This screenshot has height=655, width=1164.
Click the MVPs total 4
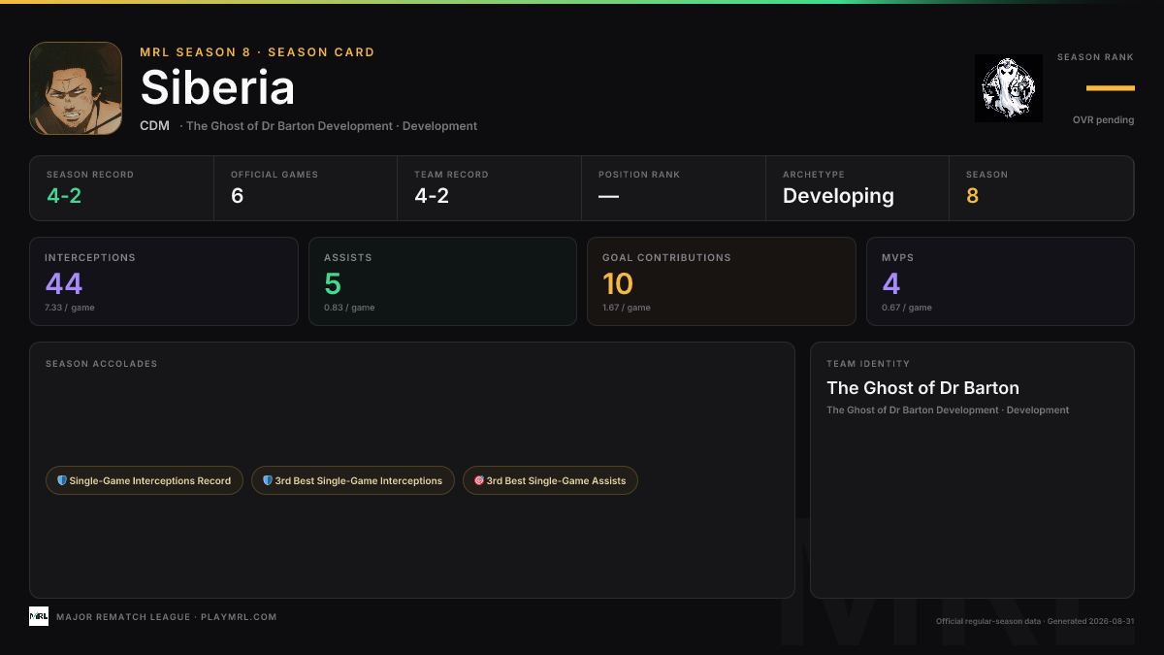(891, 284)
